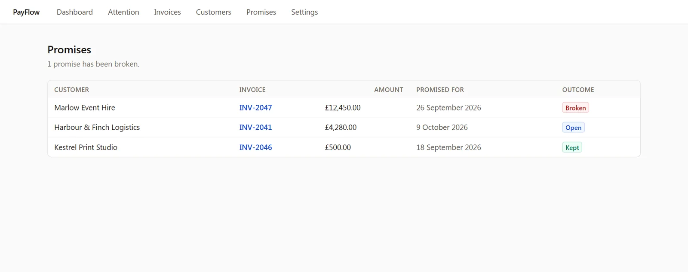Click the PROMISED FOR column header
Screen dimensions: 688x272
coord(440,89)
